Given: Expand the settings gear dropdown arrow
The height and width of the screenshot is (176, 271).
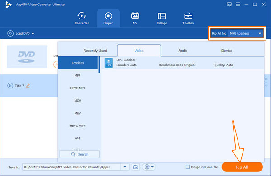Looking at the screenshot, I should 152,167.
